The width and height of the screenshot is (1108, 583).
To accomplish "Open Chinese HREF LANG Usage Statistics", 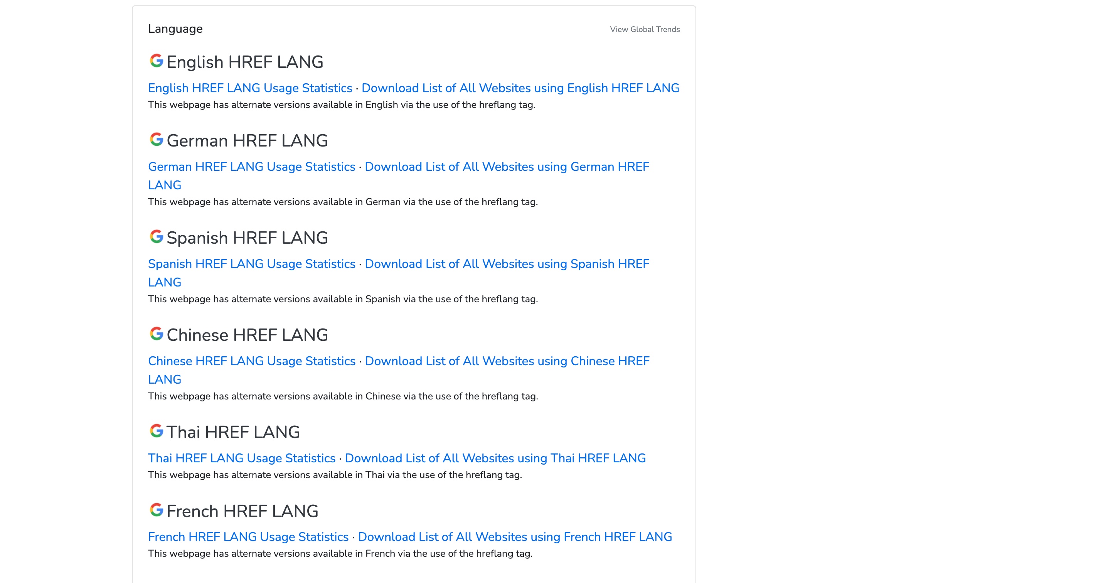I will point(252,361).
